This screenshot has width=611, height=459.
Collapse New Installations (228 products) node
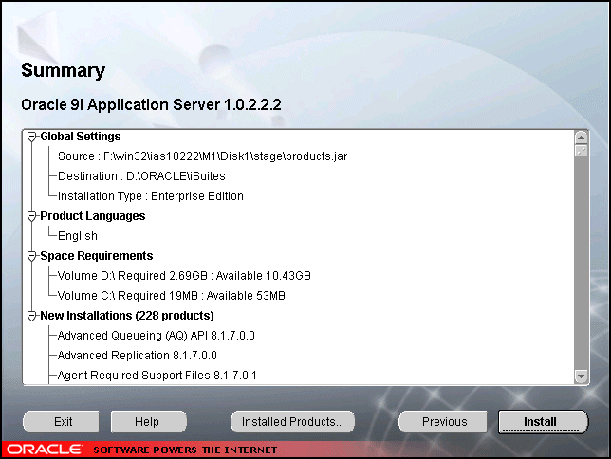[32, 316]
